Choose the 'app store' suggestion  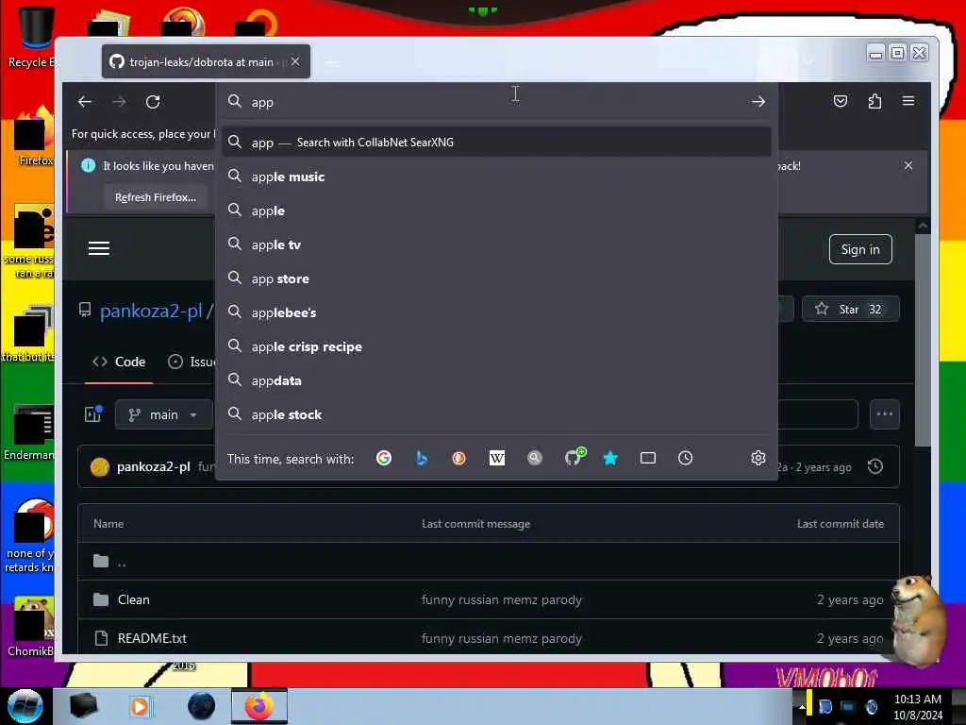point(496,278)
